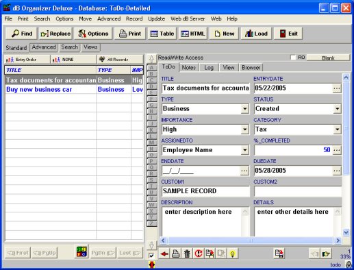This screenshot has width=354, height=270.
Task: Click the Entry Order sort button
Action: pyautogui.click(x=27, y=60)
